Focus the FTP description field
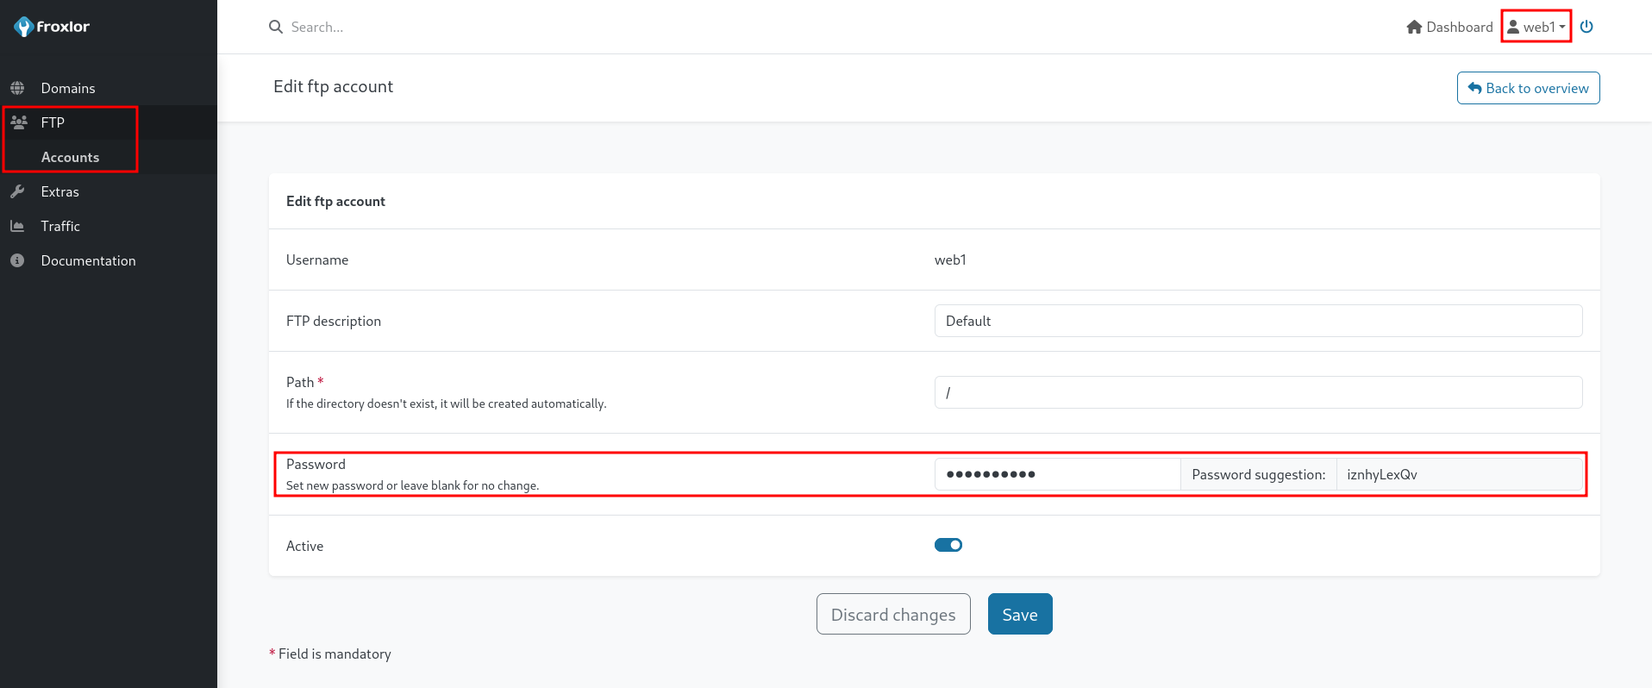 [1257, 321]
